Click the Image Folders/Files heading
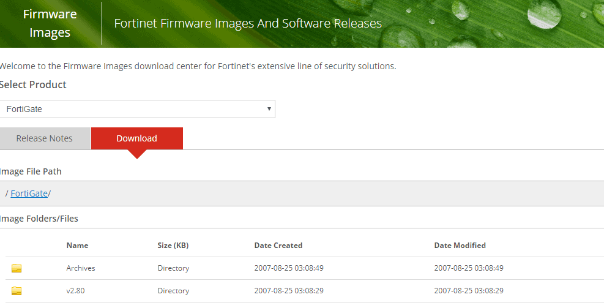This screenshot has width=604, height=308. (39, 219)
